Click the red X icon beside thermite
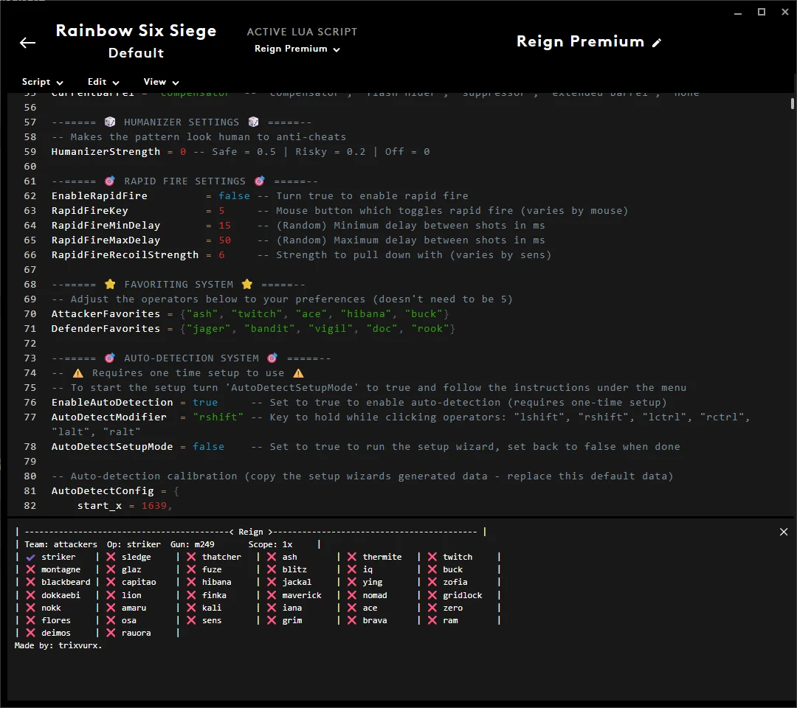 [352, 557]
